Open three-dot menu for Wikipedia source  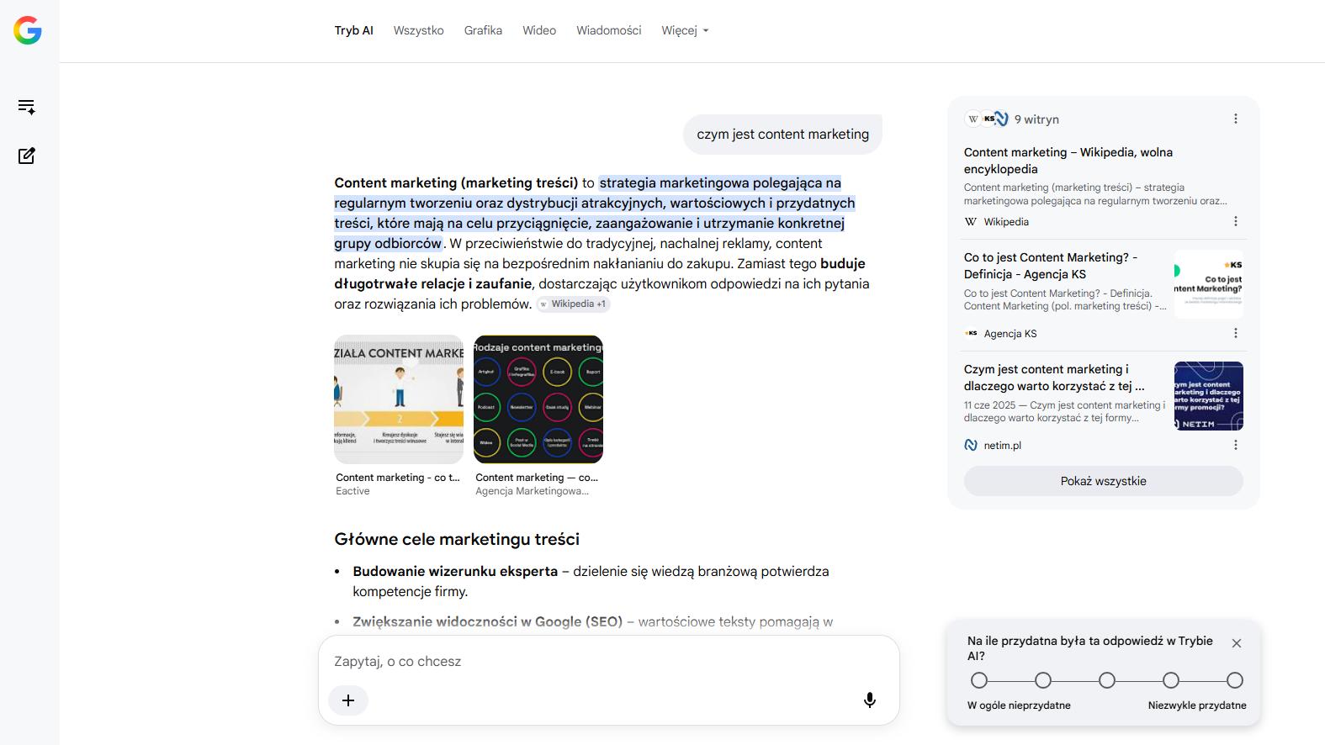pyautogui.click(x=1236, y=221)
